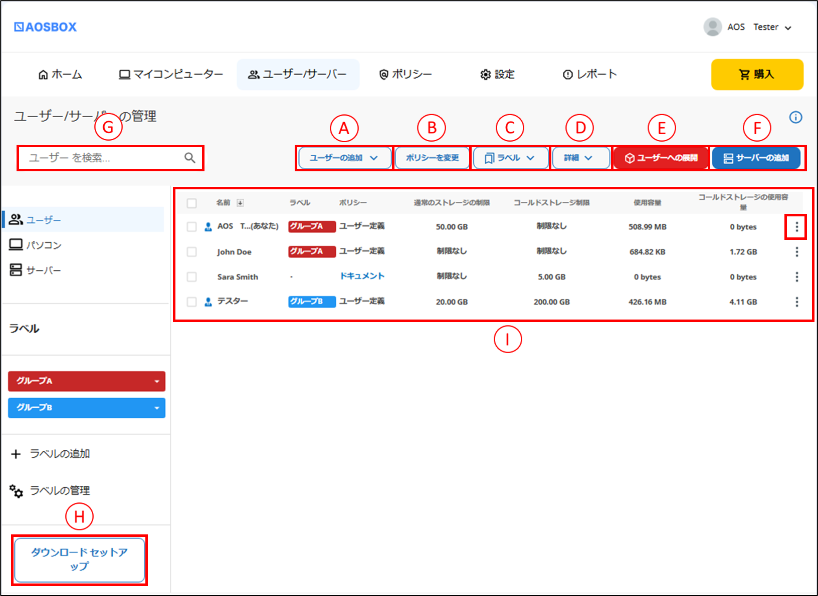Tick the checkbox for Sara Smith
This screenshot has width=818, height=596.
pos(191,276)
